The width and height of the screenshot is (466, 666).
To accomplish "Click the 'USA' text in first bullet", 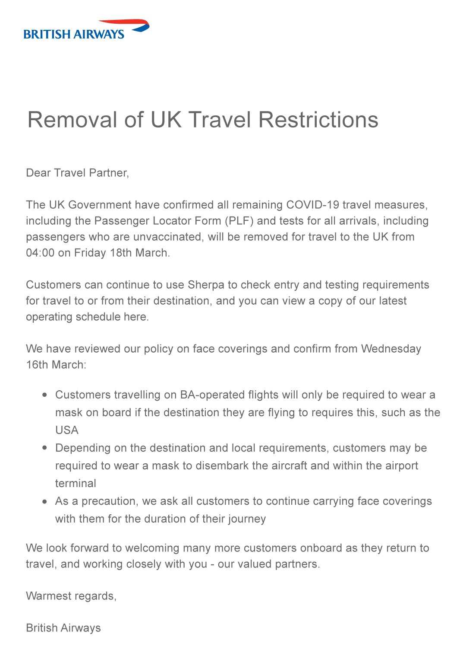I will [67, 430].
